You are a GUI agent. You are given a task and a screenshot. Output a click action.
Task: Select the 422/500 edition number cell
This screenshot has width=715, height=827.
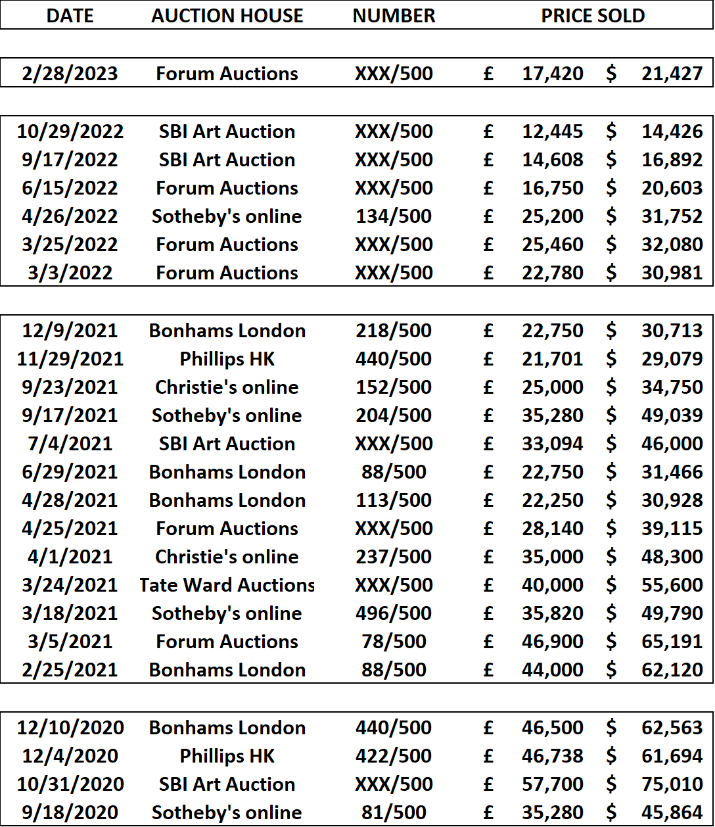(394, 756)
